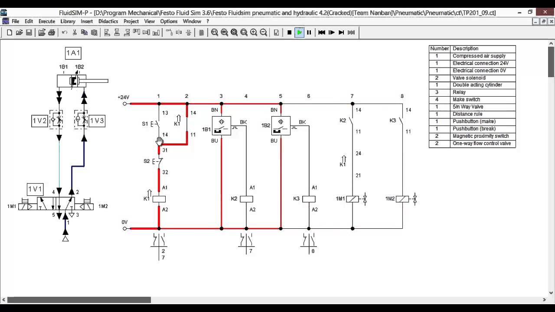Click the 1V1 valve label box
The image size is (555, 312).
[35, 189]
